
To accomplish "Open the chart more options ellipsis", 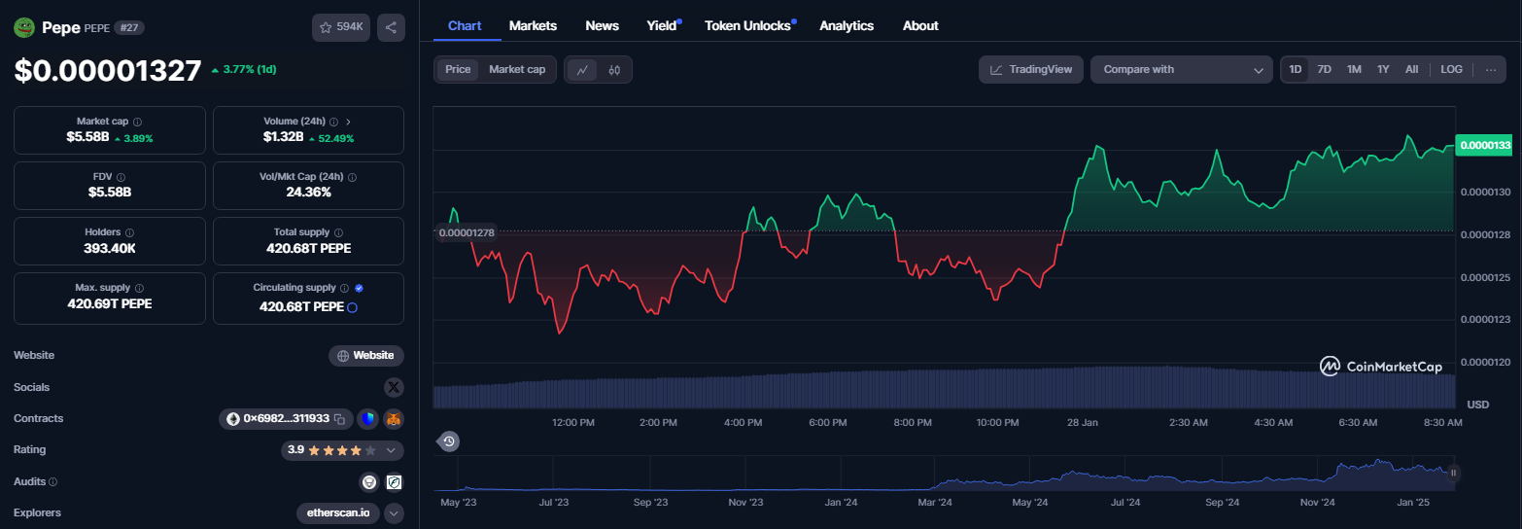I will (x=1490, y=70).
